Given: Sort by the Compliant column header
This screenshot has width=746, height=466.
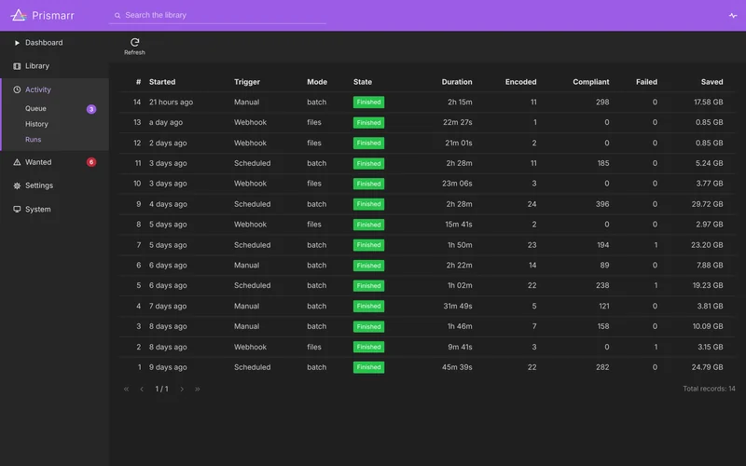Looking at the screenshot, I should pos(591,82).
